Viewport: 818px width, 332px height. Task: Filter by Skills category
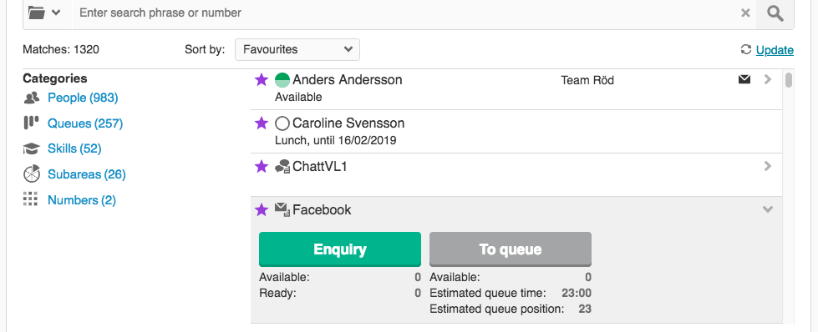[74, 148]
